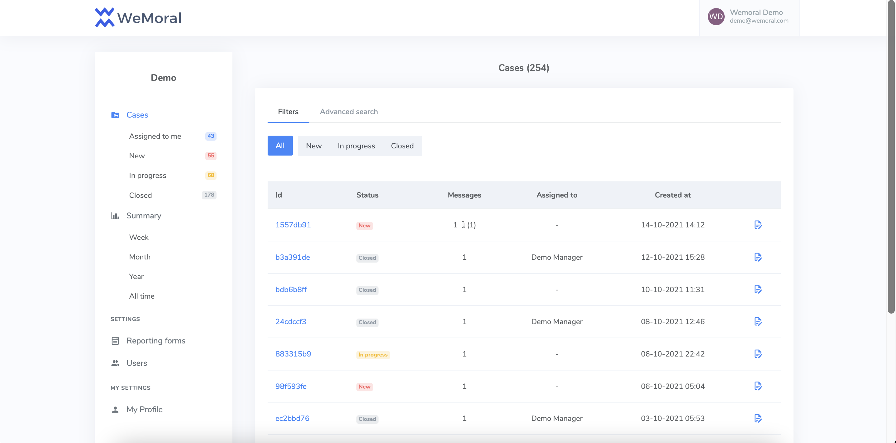Select Month under Summary
The width and height of the screenshot is (896, 443).
point(140,257)
